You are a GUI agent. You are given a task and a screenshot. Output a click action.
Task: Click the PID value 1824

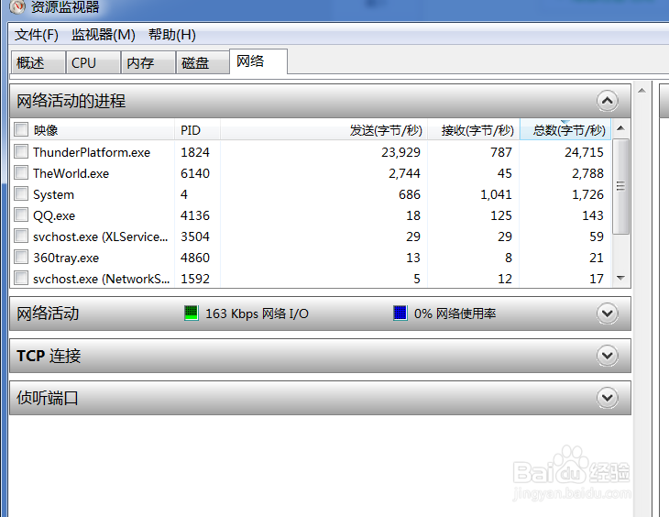coord(195,152)
